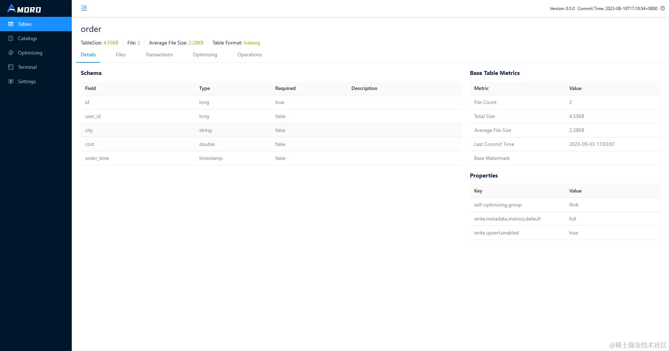This screenshot has height=351, width=669.
Task: Open the Catalogs menu item
Action: (x=36, y=38)
